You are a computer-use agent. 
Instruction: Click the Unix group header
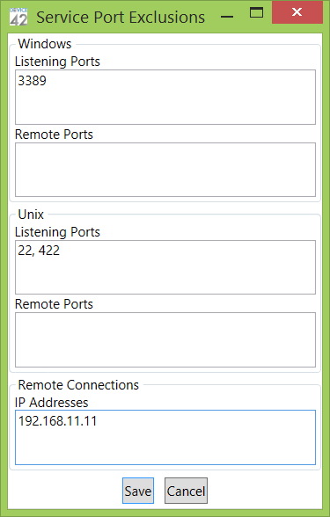click(x=31, y=215)
